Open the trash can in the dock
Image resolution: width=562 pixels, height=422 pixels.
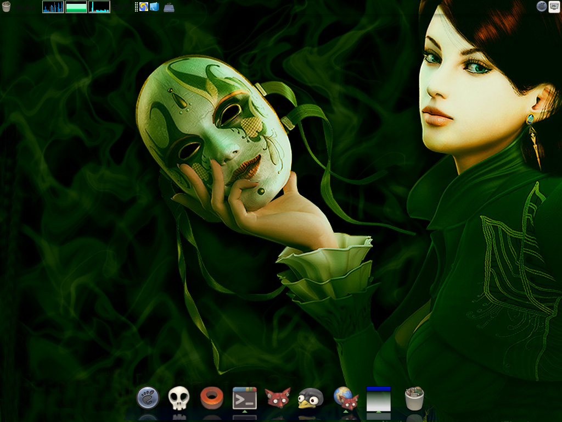pos(414,398)
